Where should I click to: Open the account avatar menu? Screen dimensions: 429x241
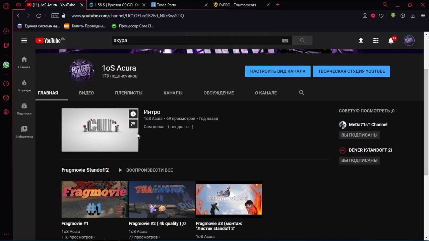pos(409,41)
